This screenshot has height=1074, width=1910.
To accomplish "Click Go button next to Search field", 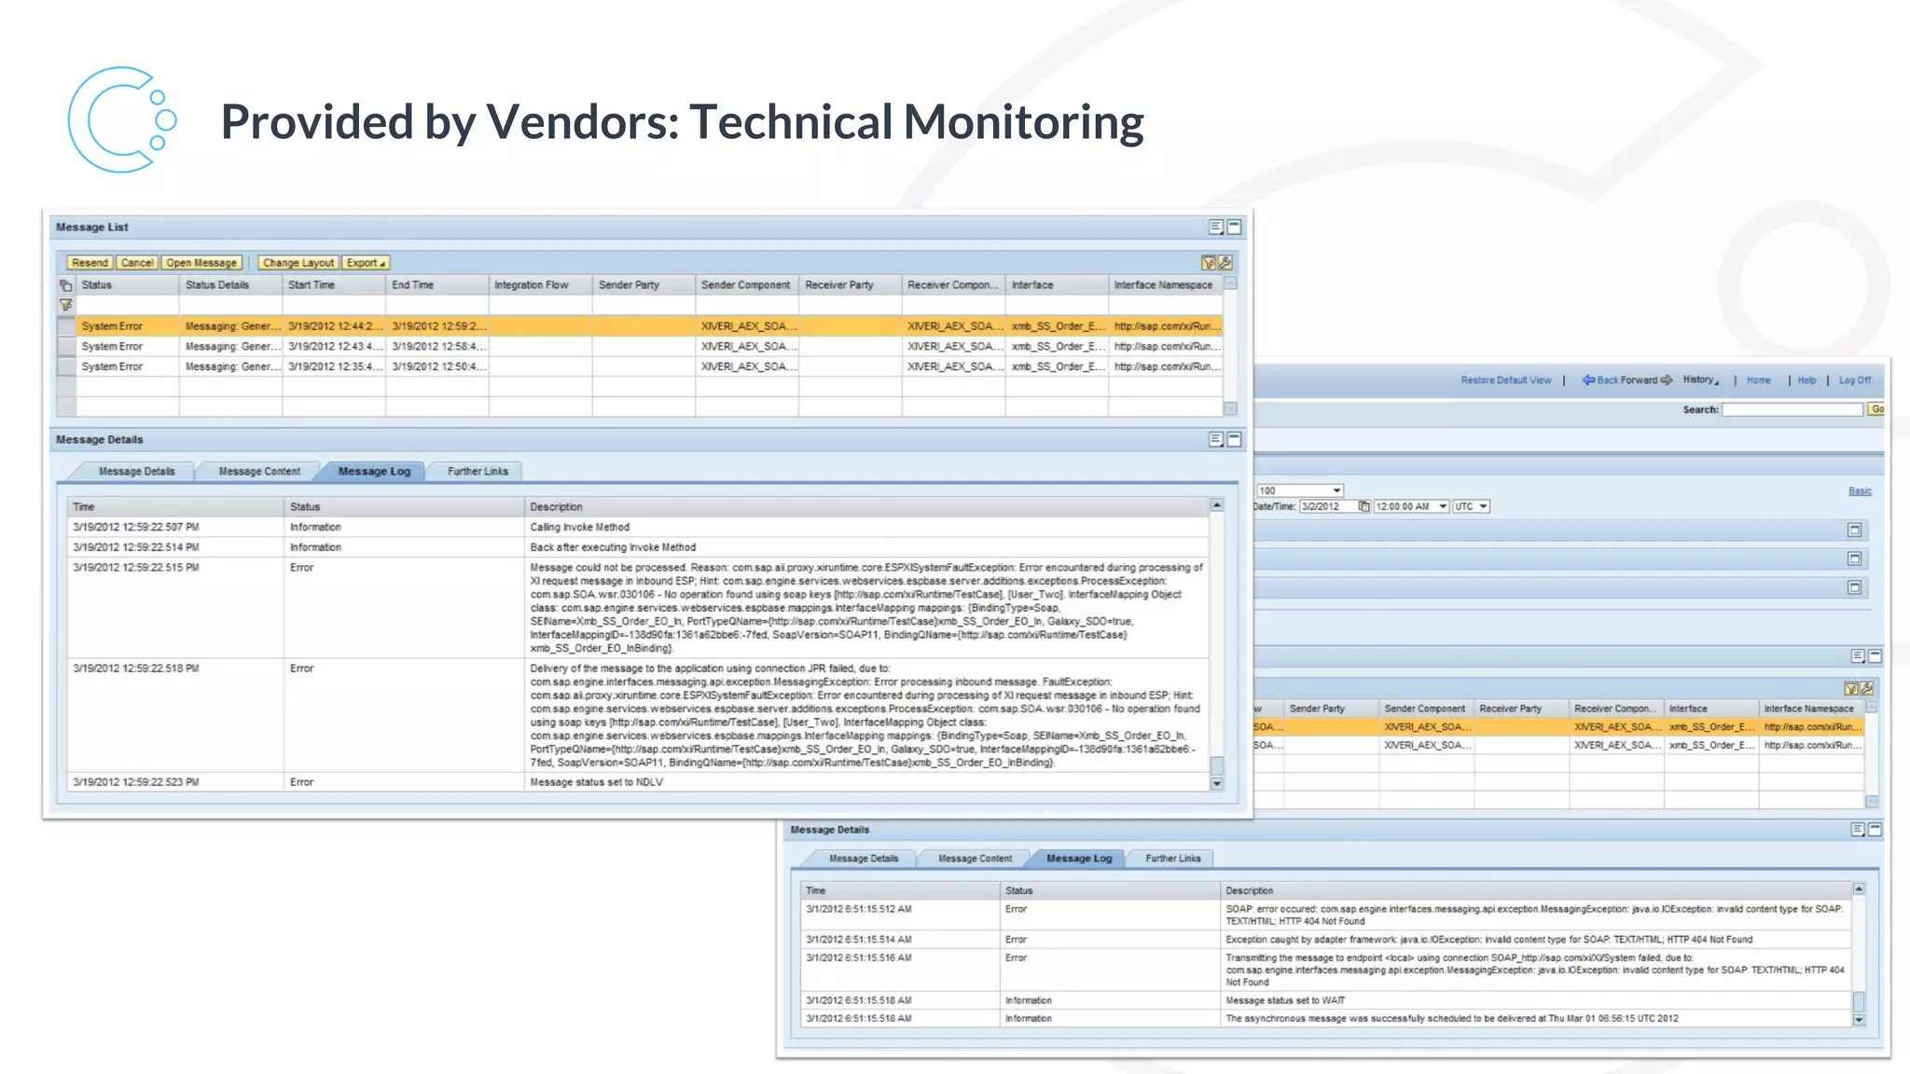I will pos(1876,409).
